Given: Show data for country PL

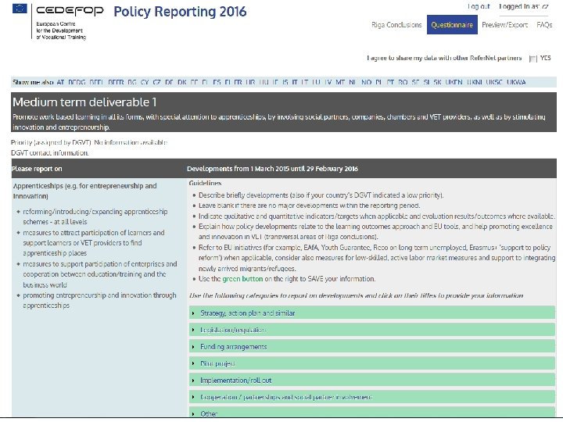Looking at the screenshot, I should (x=378, y=82).
